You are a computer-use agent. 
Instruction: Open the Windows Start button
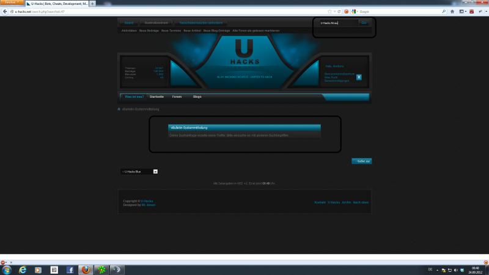[7, 269]
